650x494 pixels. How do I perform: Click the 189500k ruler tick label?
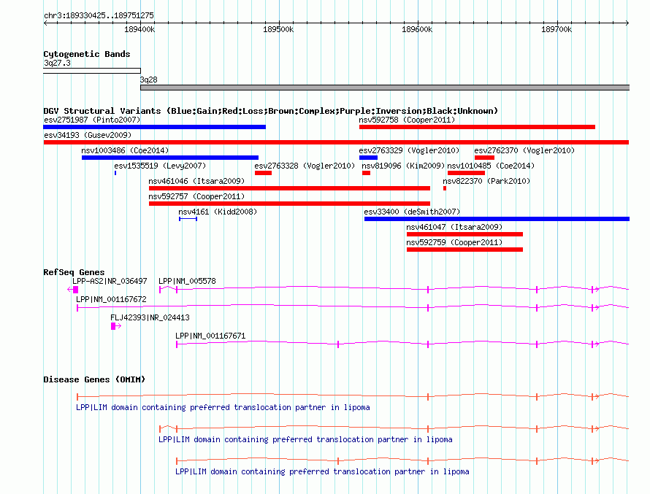pyautogui.click(x=278, y=29)
